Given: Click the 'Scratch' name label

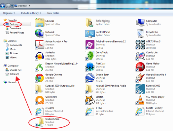Looking at the screenshot, I should point(99,97).
